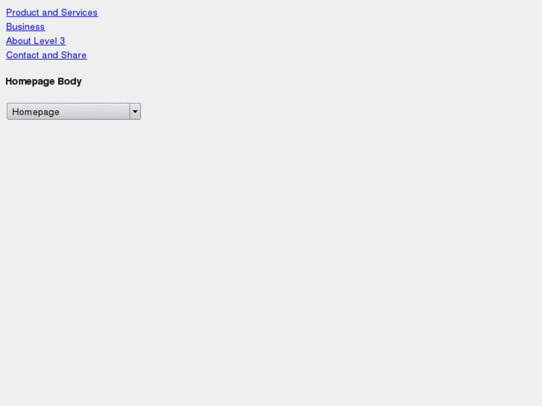
Task: Click the number 3 in About Level 3
Action: click(x=62, y=41)
